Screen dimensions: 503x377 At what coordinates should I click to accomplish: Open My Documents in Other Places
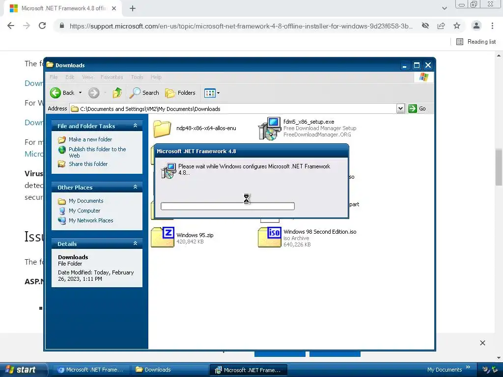tap(86, 201)
